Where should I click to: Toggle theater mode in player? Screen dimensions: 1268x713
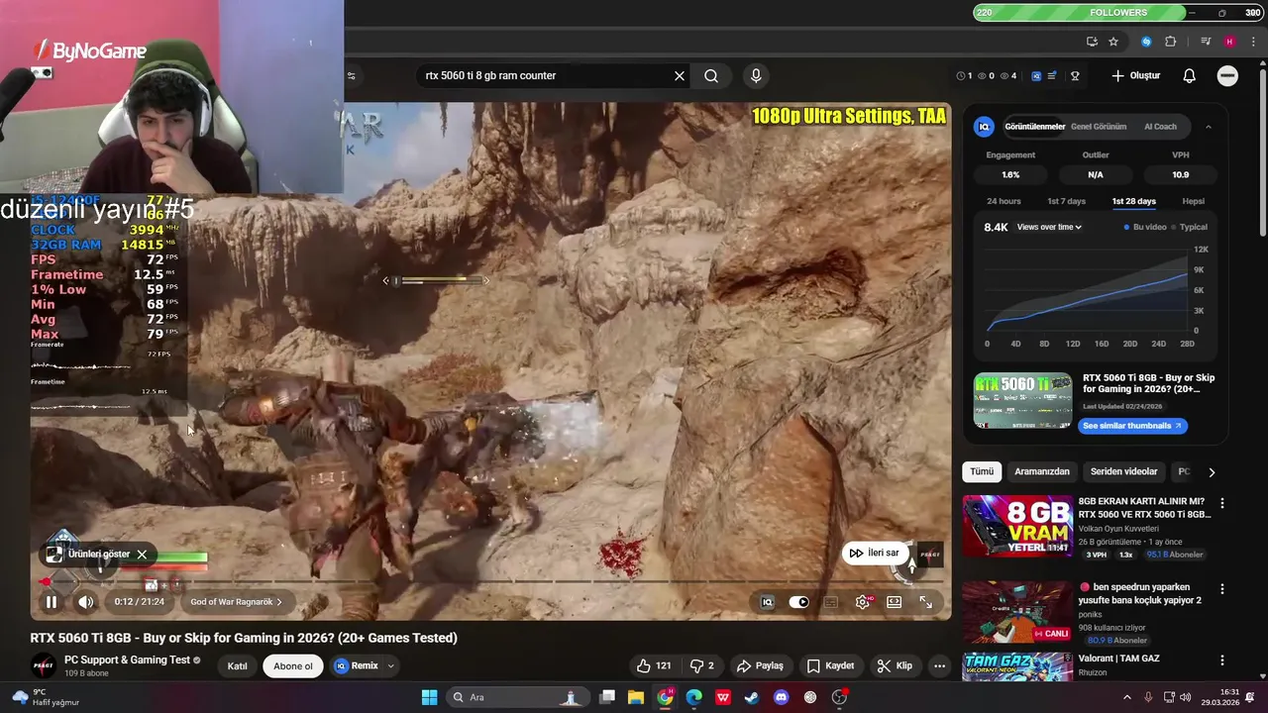[x=895, y=602]
